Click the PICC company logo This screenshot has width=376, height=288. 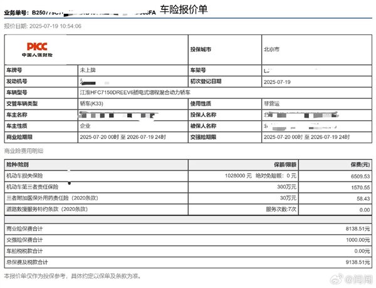pyautogui.click(x=37, y=49)
